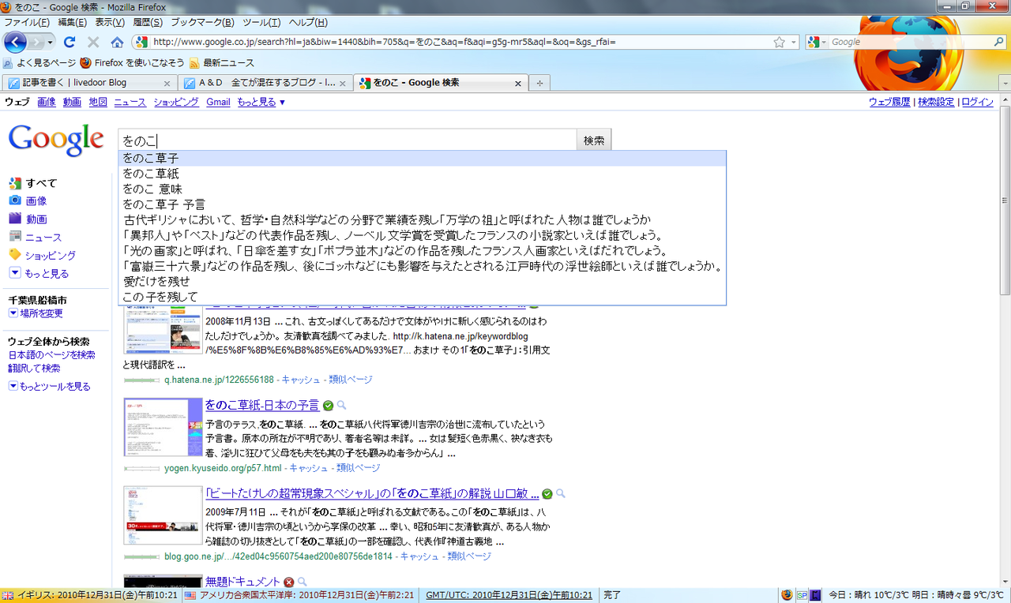Click the ニュース newspaper icon in sidebar
Image resolution: width=1011 pixels, height=603 pixels.
point(15,237)
